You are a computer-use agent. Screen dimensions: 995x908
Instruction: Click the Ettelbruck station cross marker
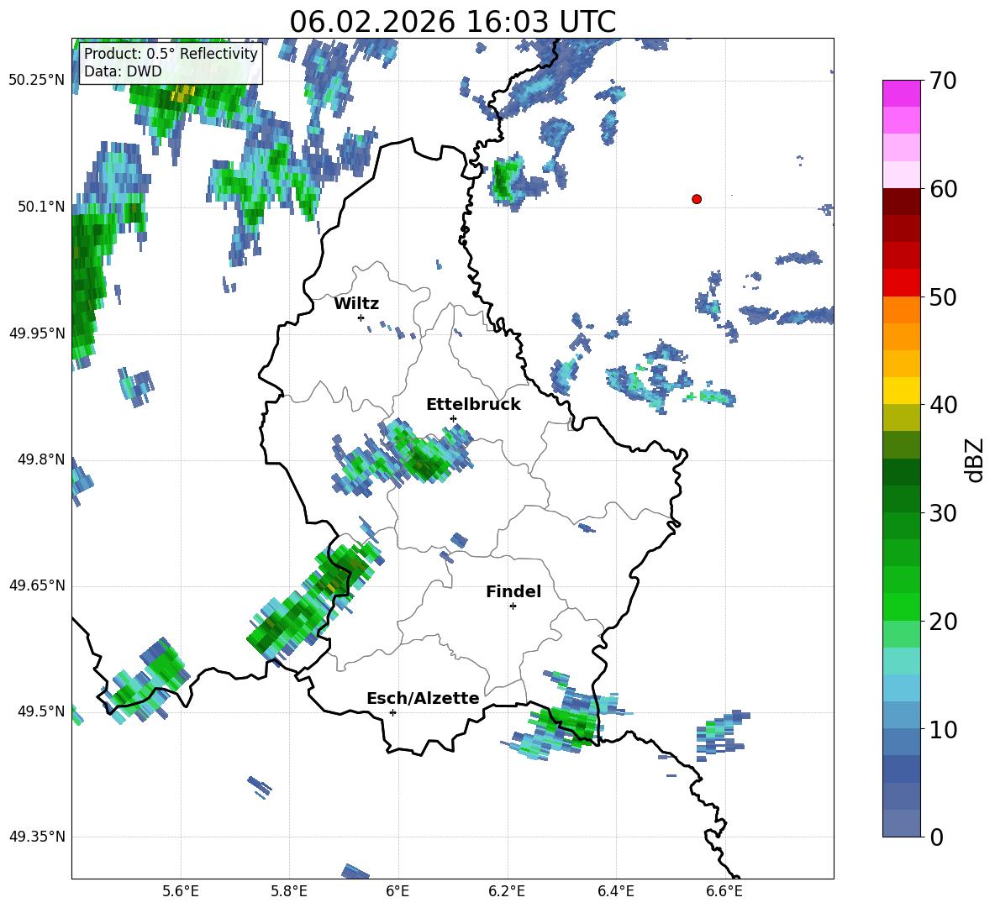point(453,418)
